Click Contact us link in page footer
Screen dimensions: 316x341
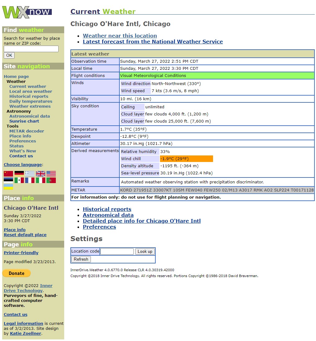(x=16, y=315)
